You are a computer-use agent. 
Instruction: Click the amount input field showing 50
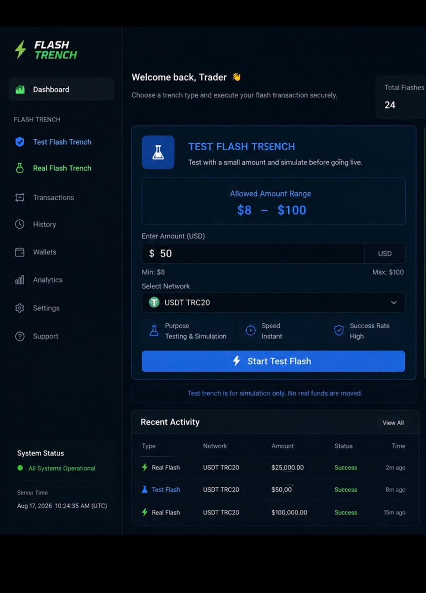[253, 254]
